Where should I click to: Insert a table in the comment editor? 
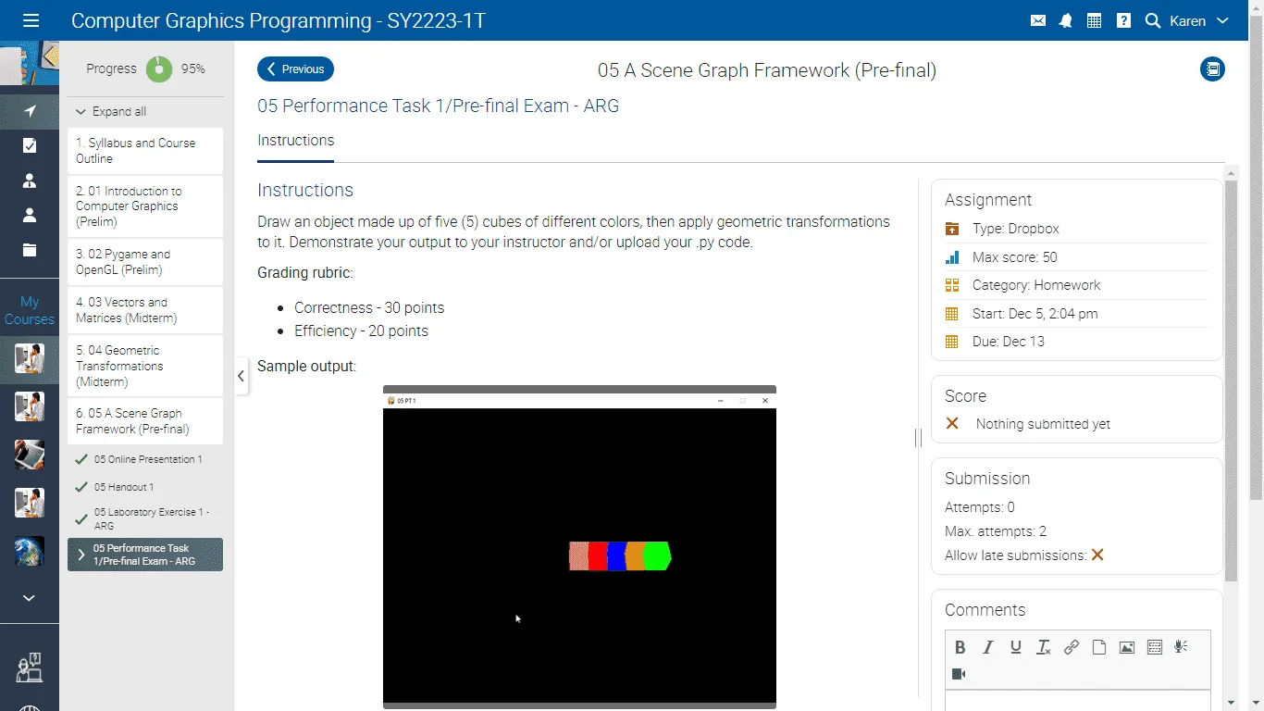[1154, 647]
